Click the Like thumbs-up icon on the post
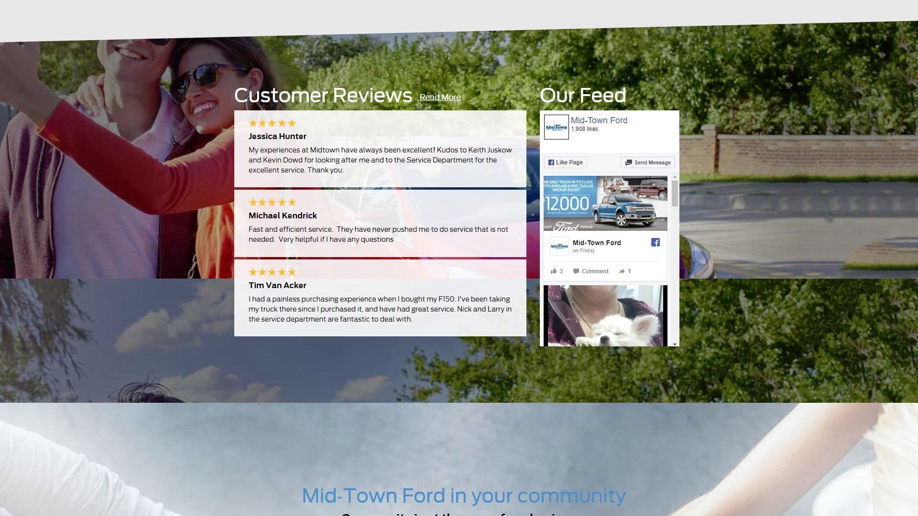 pos(552,271)
